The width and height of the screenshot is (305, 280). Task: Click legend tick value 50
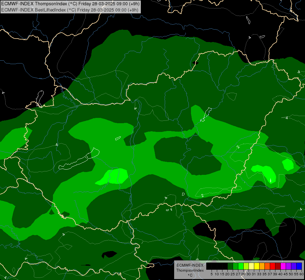point(291,274)
